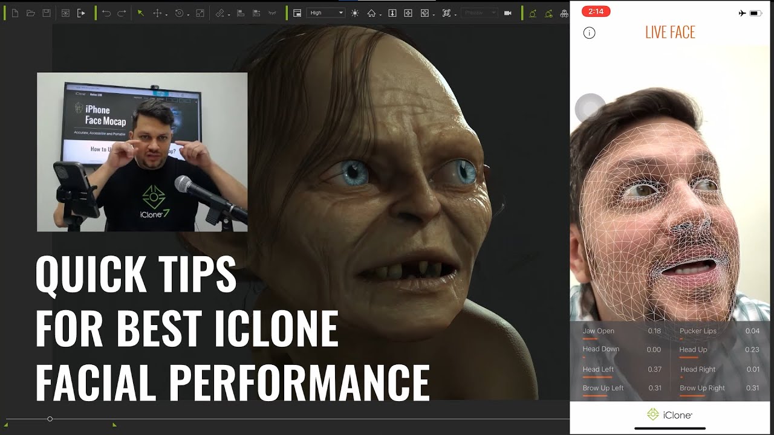Select the green arrow Select tool

141,13
